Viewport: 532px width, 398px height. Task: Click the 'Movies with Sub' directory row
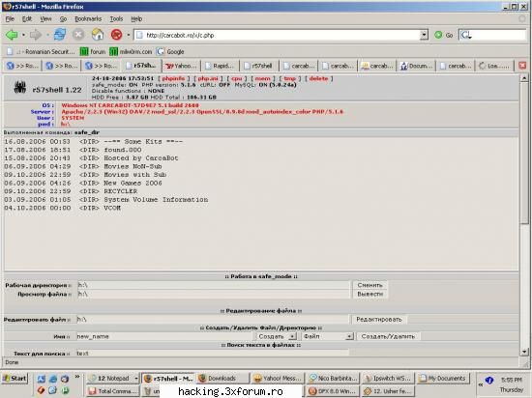pyautogui.click(x=85, y=175)
